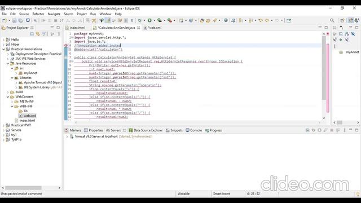
Task: Collapse the Practical1Annotations project
Action: [x=3, y=49]
